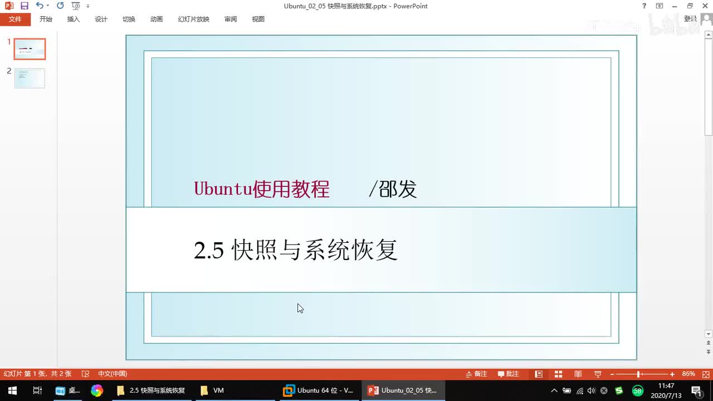Click the Save icon in quick access toolbar
This screenshot has height=401, width=713.
tap(24, 6)
